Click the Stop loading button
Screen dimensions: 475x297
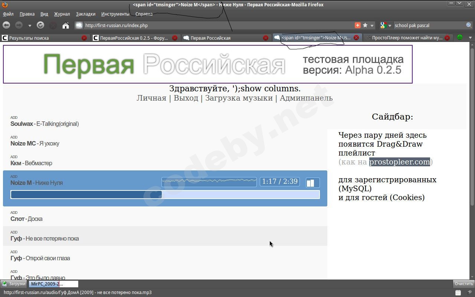53,25
